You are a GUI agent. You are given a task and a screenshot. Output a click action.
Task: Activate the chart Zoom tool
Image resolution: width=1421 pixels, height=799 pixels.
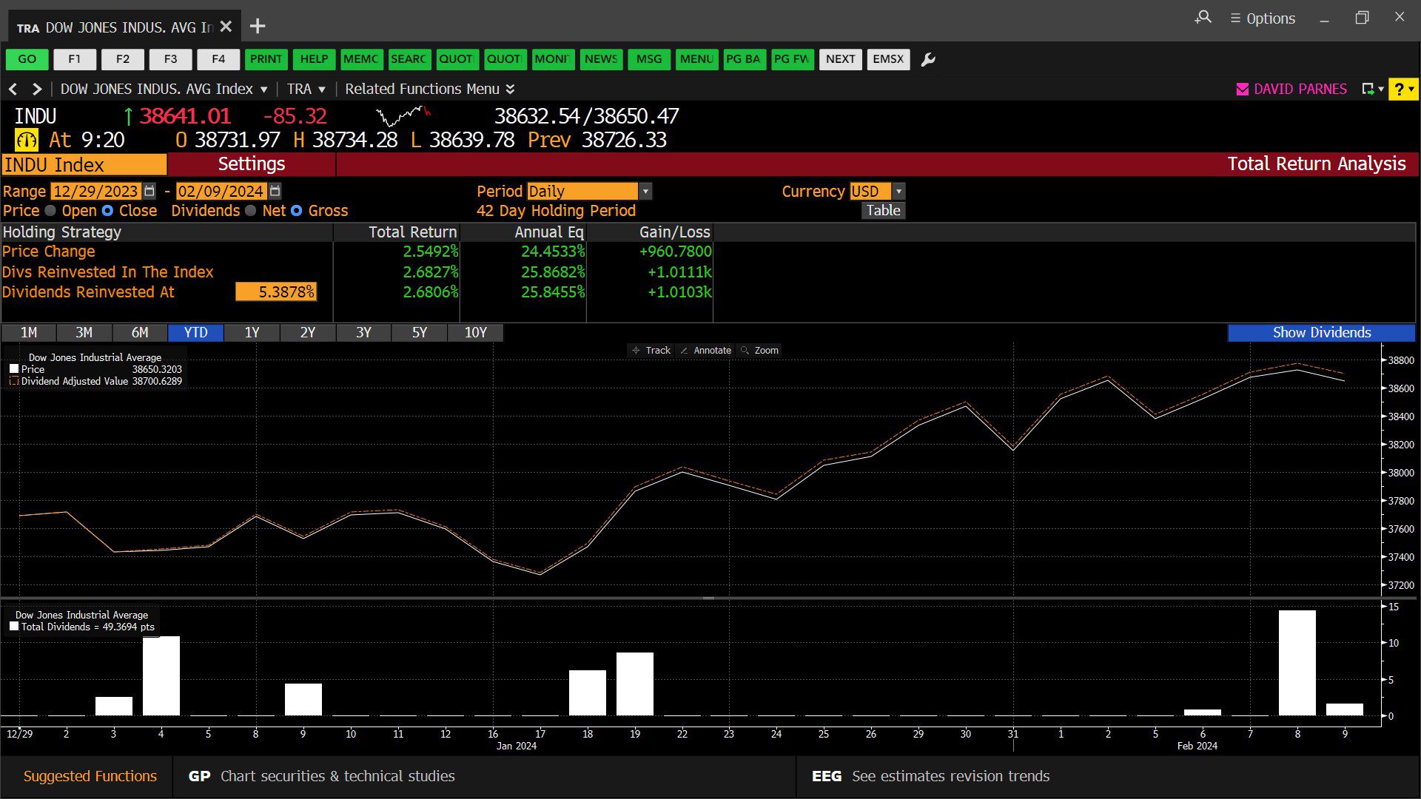click(760, 350)
